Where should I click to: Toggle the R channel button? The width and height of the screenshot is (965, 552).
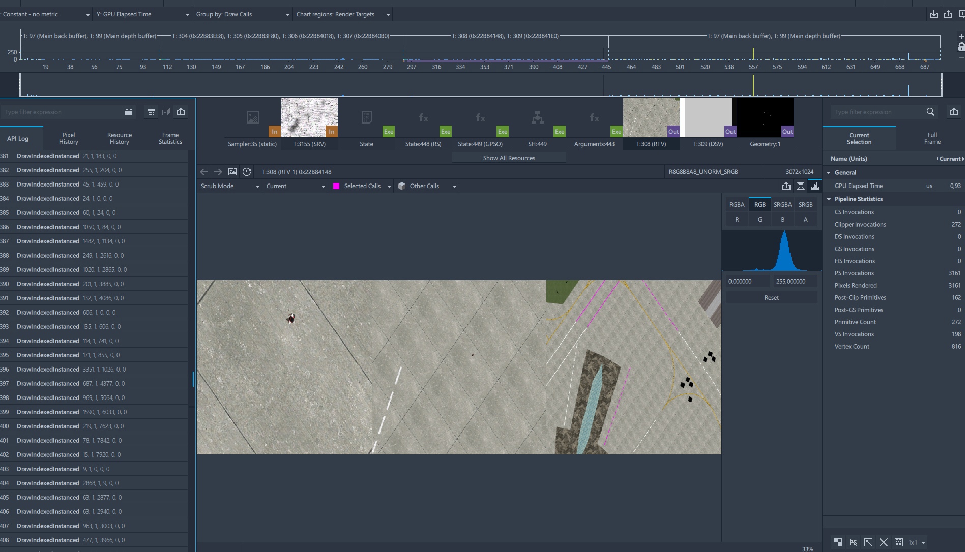click(x=737, y=220)
